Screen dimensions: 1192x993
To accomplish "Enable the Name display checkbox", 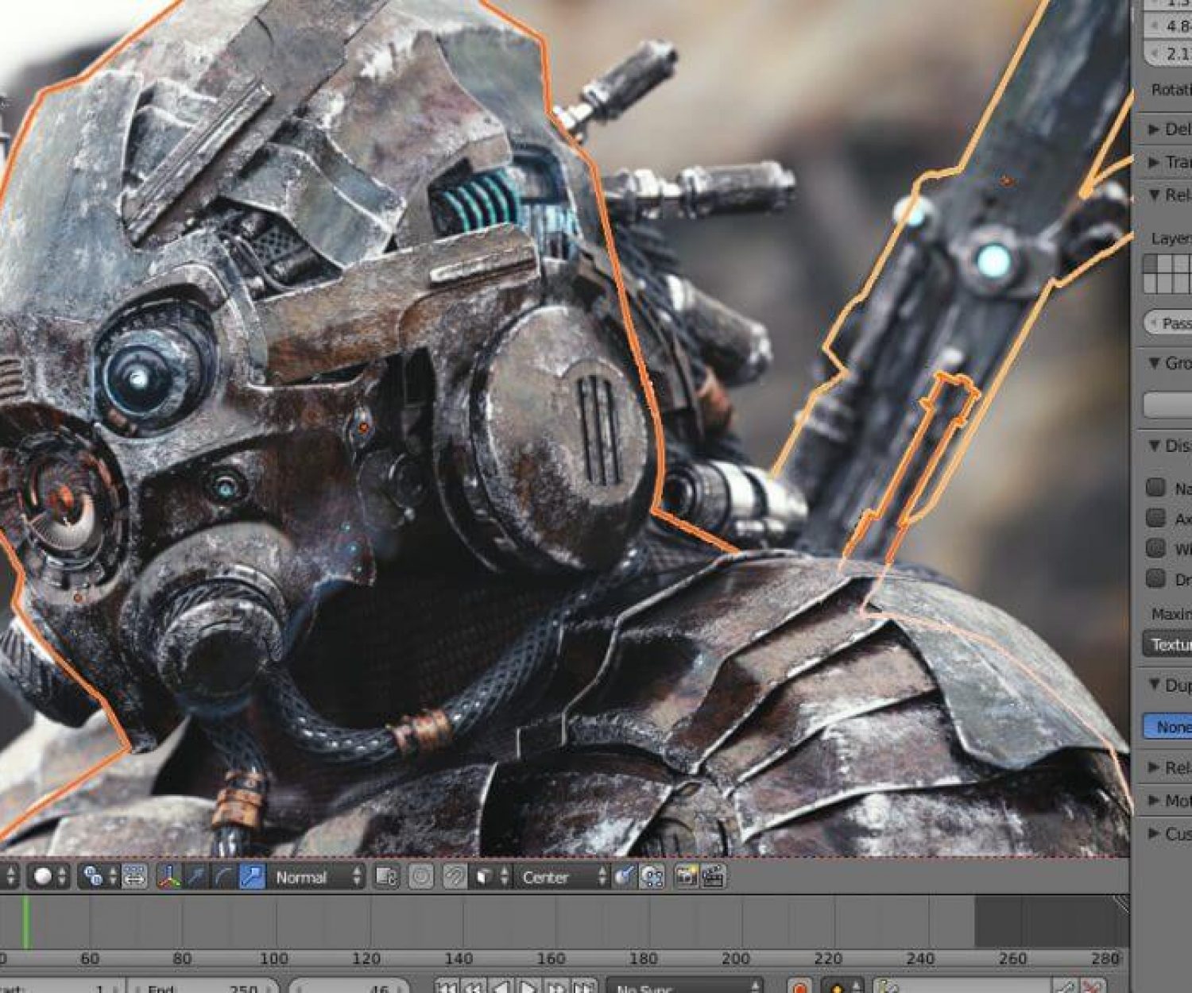I will [1156, 488].
